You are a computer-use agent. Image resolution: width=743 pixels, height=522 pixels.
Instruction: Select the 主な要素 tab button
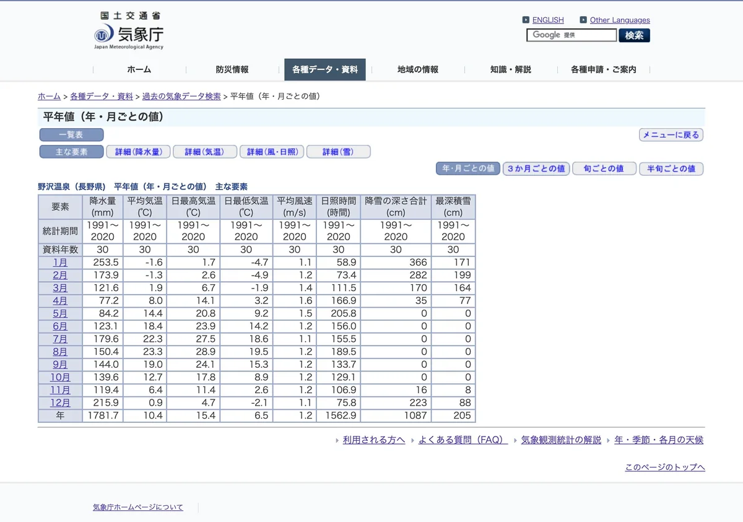coord(71,152)
